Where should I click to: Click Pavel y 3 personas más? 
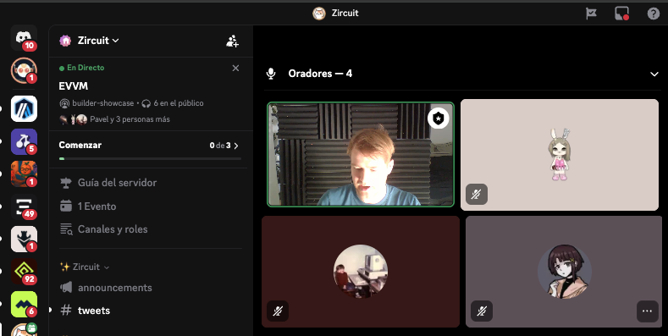pos(130,119)
